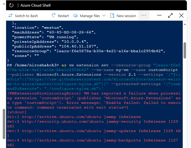Click the privateIpAddress value 10.0.0.4
The width and height of the screenshot is (191, 148).
coord(74,42)
